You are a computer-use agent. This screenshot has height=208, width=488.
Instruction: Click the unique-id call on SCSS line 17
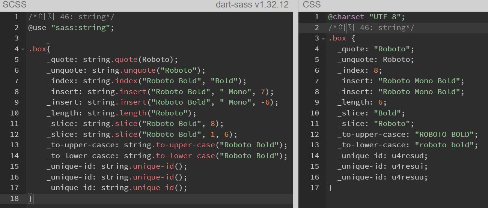(144, 188)
